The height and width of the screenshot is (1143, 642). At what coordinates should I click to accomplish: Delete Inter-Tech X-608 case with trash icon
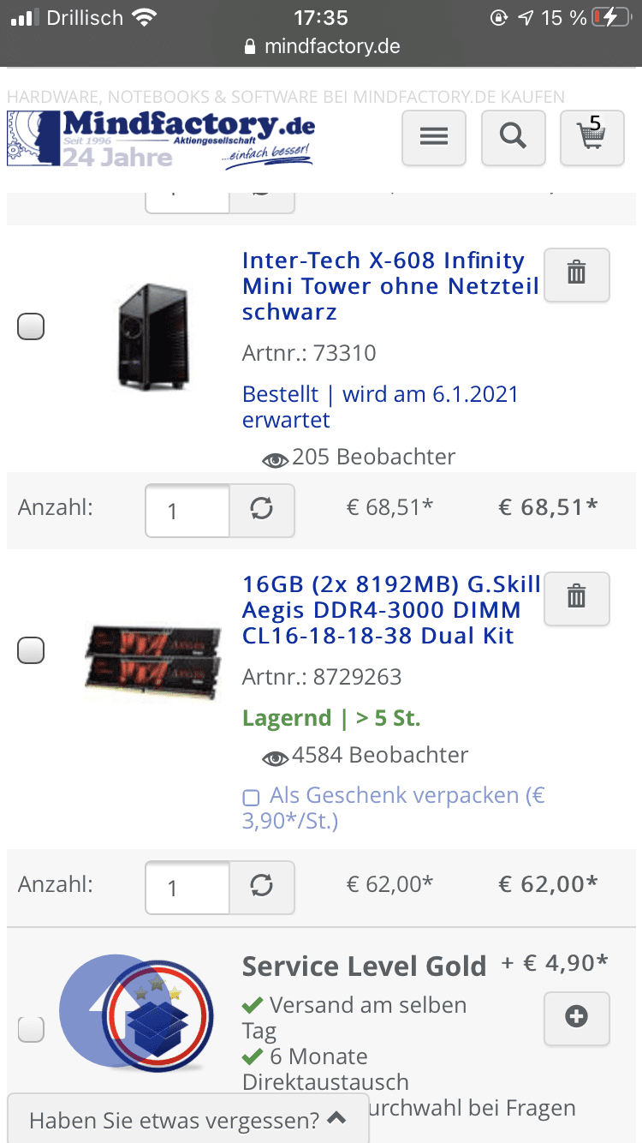pyautogui.click(x=577, y=274)
